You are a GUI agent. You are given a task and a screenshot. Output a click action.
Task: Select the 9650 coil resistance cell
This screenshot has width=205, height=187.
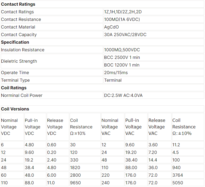pos(85,183)
